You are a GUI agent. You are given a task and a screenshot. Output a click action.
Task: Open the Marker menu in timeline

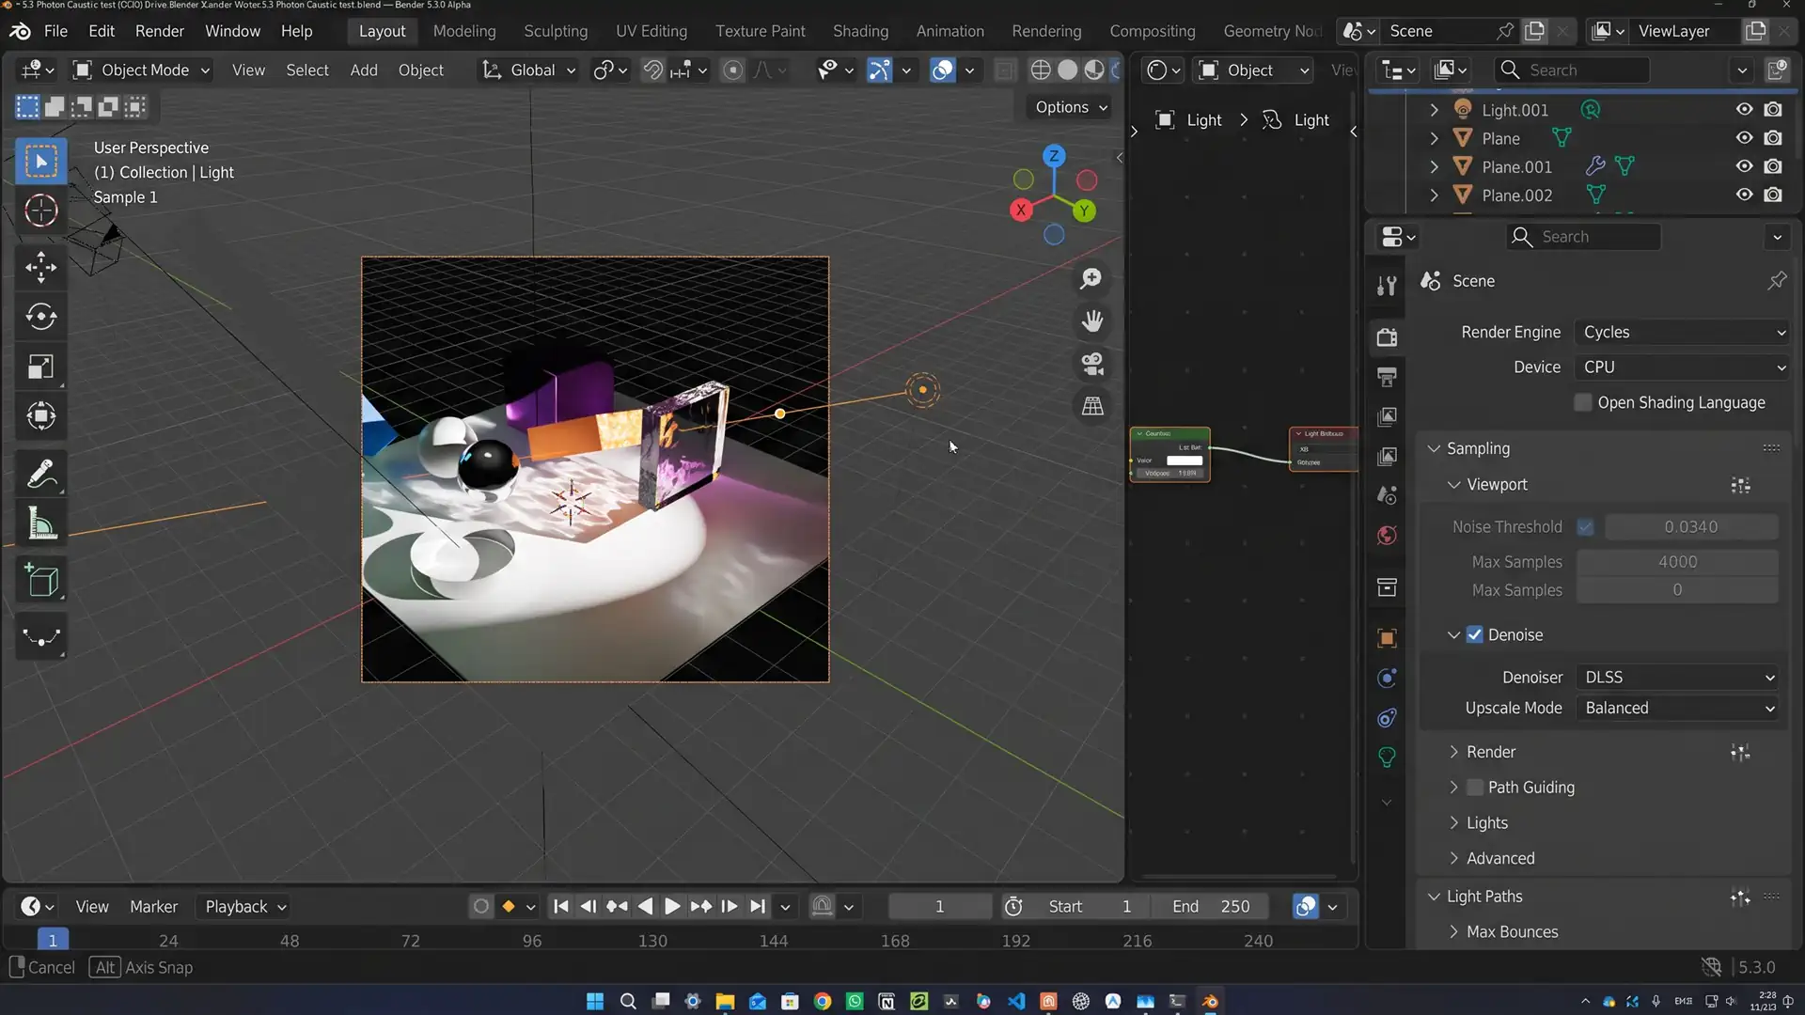click(x=153, y=907)
